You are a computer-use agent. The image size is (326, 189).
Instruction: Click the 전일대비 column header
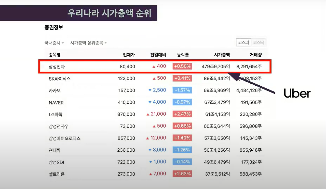(x=158, y=55)
